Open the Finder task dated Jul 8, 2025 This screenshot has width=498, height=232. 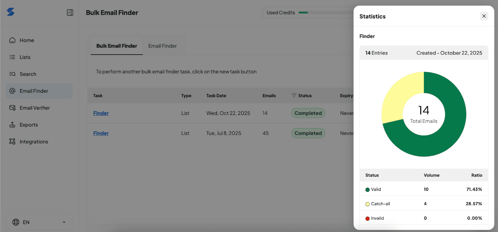click(101, 133)
